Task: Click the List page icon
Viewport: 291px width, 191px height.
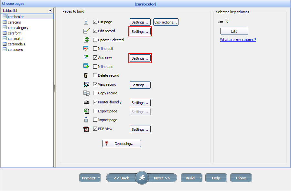Action: click(x=86, y=22)
